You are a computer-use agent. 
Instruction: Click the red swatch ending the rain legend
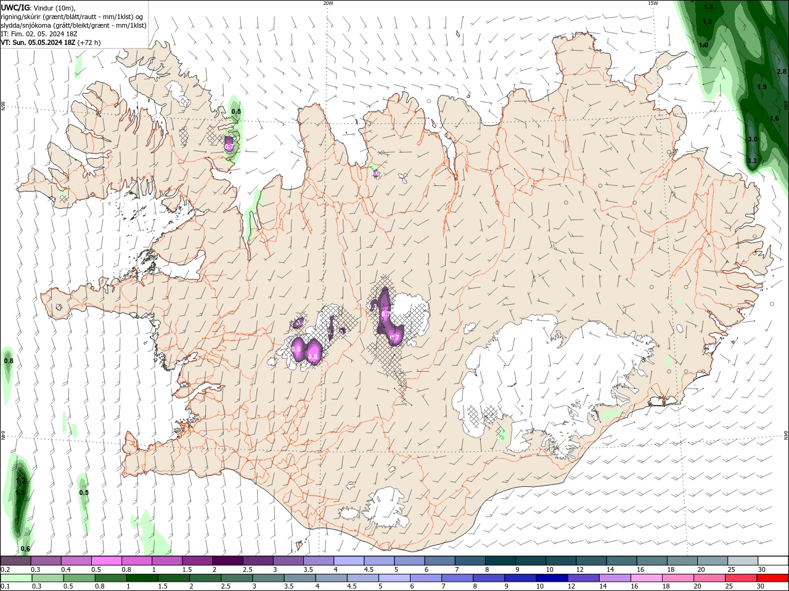(x=773, y=578)
